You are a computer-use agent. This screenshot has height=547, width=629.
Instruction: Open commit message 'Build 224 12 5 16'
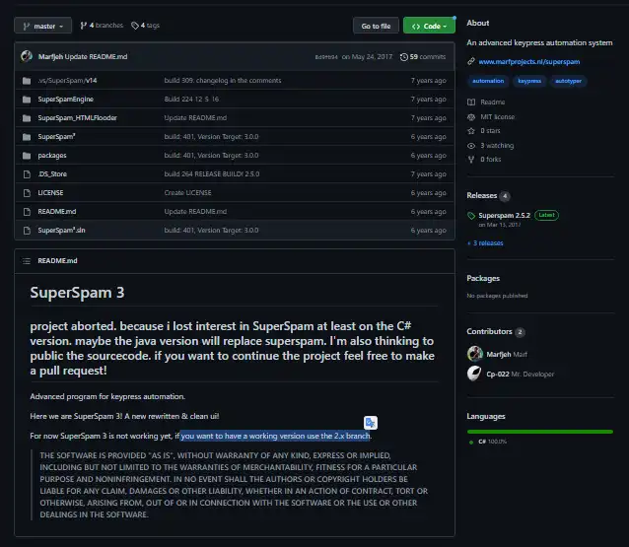pos(191,100)
